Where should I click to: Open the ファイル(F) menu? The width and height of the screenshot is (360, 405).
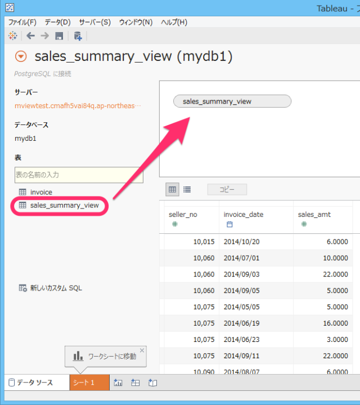tap(22, 22)
